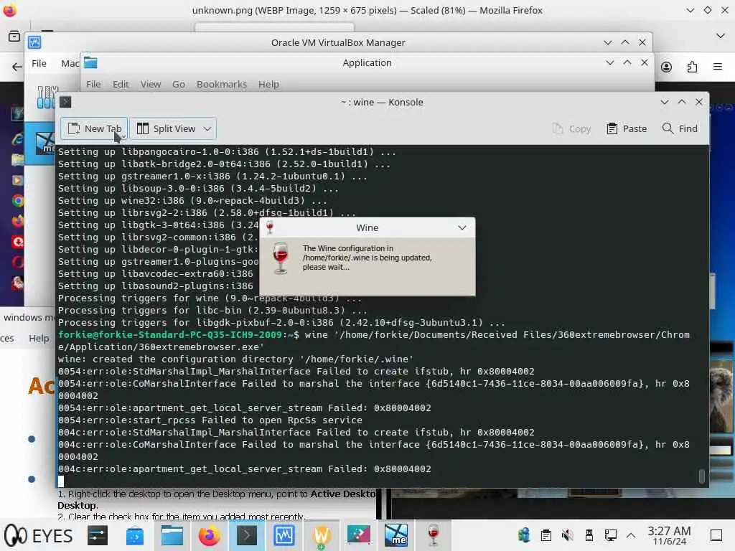Image resolution: width=735 pixels, height=551 pixels.
Task: Open the Edit menu in the Application window
Action: tap(121, 85)
